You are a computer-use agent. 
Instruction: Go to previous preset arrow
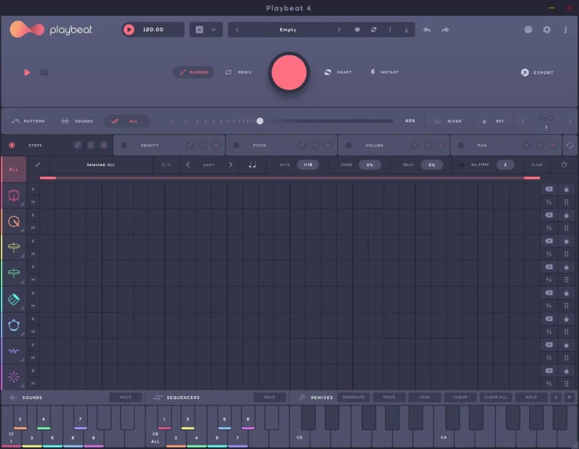(x=237, y=29)
